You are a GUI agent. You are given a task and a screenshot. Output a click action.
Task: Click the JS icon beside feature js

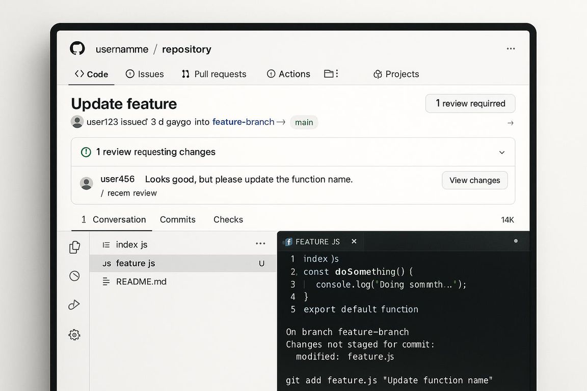pos(107,263)
